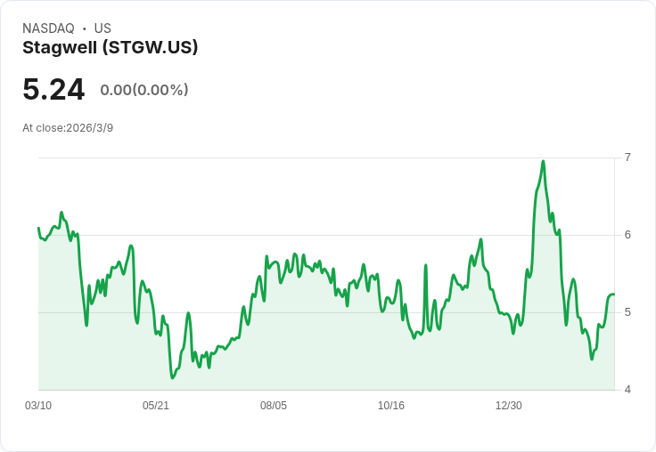Click the 7 label on price axis
Viewport: 656px width, 452px height.
click(x=627, y=157)
